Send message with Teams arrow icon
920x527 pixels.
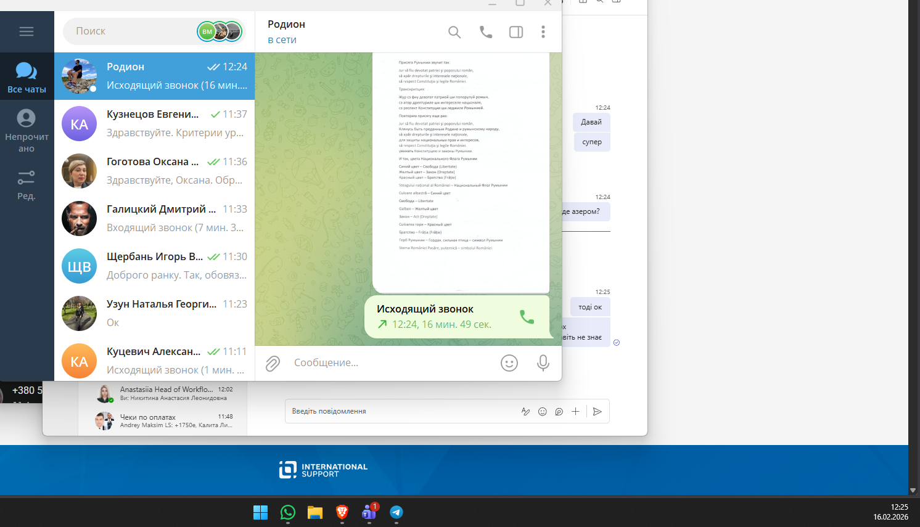click(x=597, y=412)
